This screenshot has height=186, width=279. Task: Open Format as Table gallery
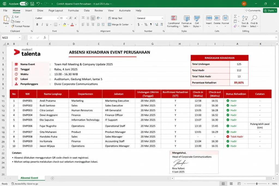[x=186, y=22]
